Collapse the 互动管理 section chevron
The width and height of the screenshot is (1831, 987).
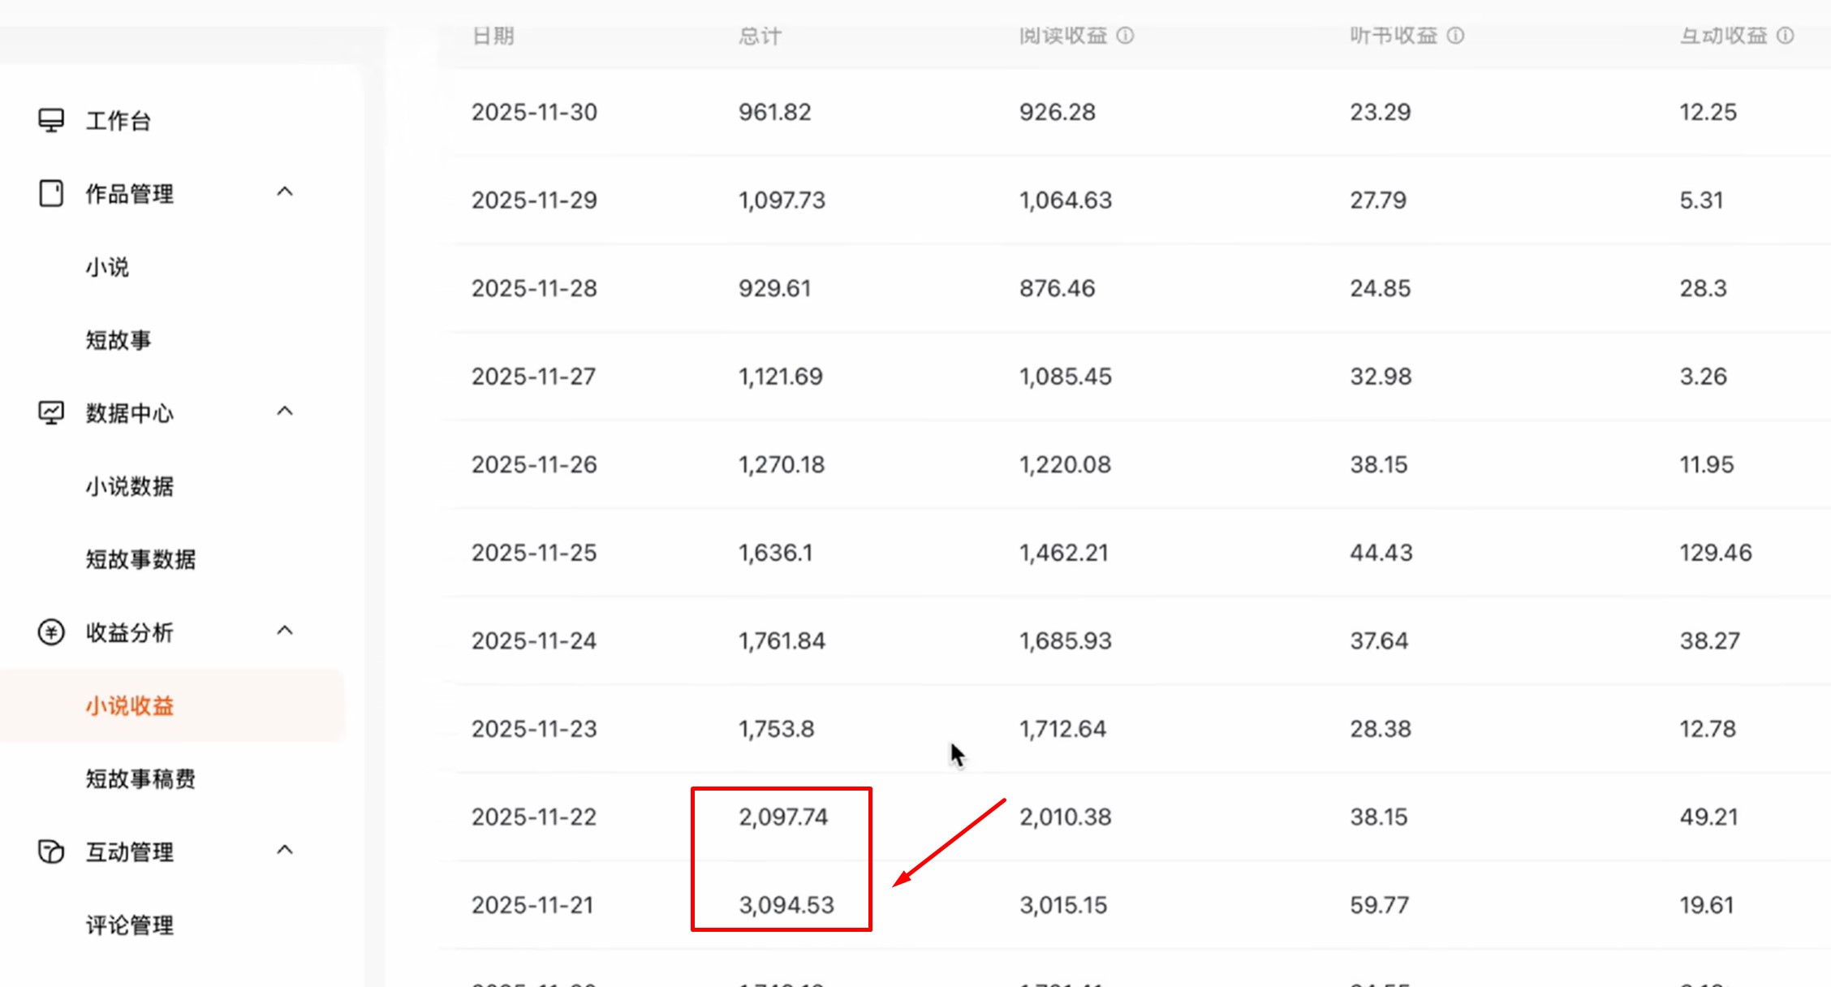tap(285, 850)
